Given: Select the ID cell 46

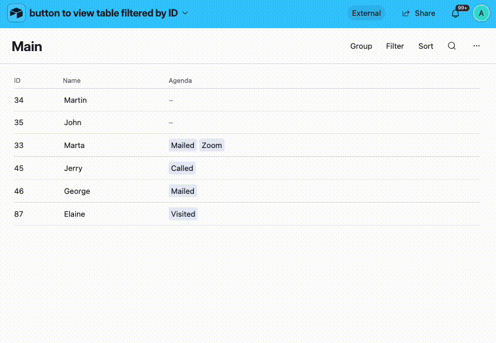Looking at the screenshot, I should (x=19, y=191).
